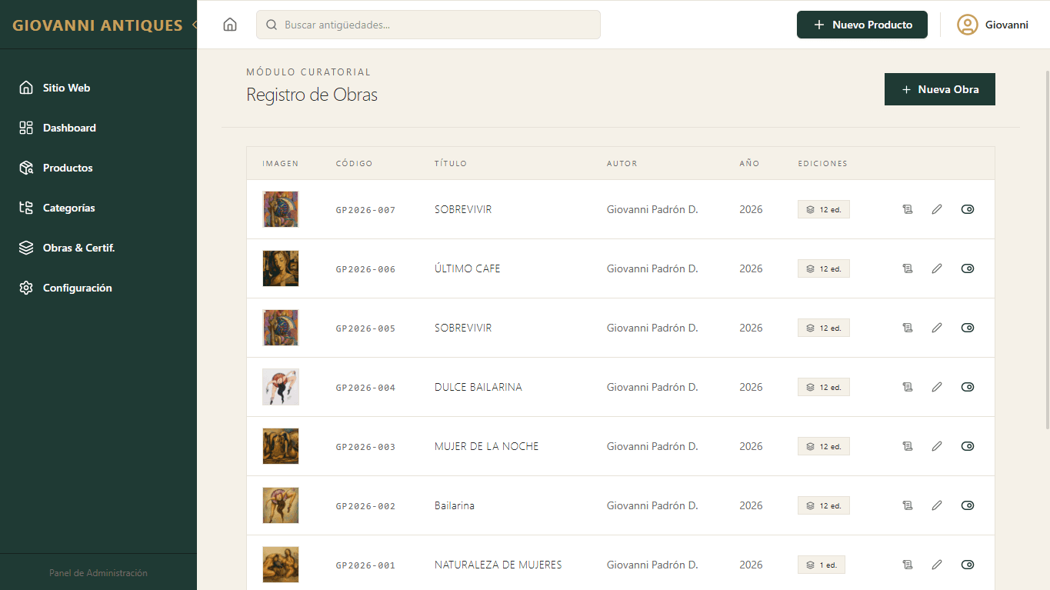Click the 12 ed. badge for Bailarina
The width and height of the screenshot is (1050, 590).
[824, 505]
